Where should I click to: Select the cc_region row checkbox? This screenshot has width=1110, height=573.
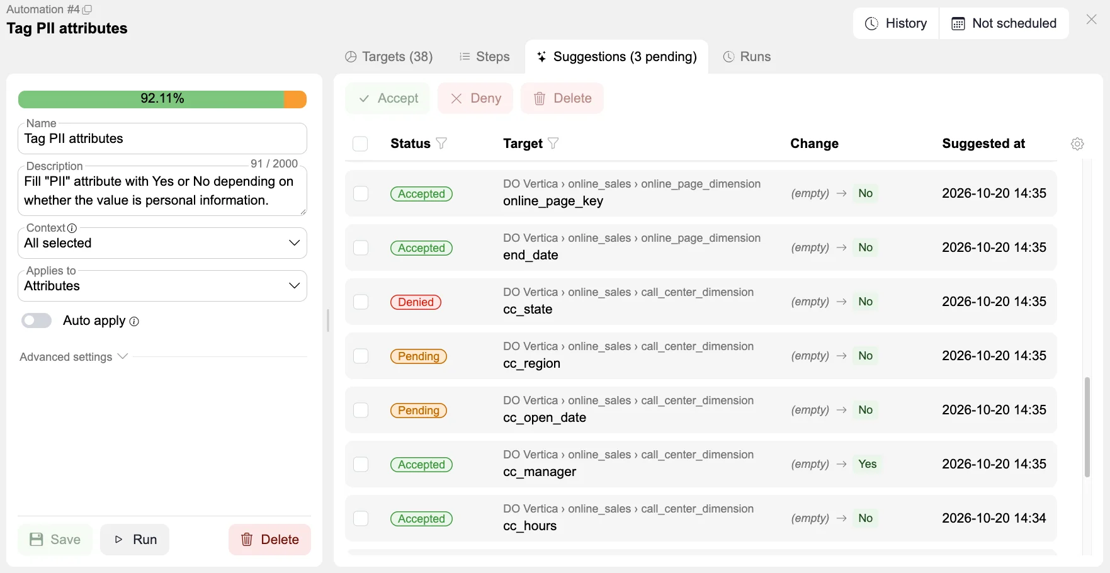click(361, 356)
